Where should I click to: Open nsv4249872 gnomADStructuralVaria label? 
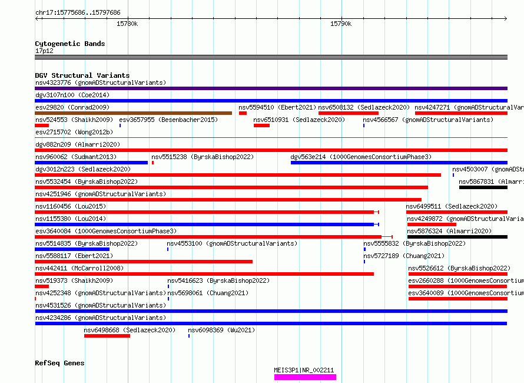click(x=465, y=219)
